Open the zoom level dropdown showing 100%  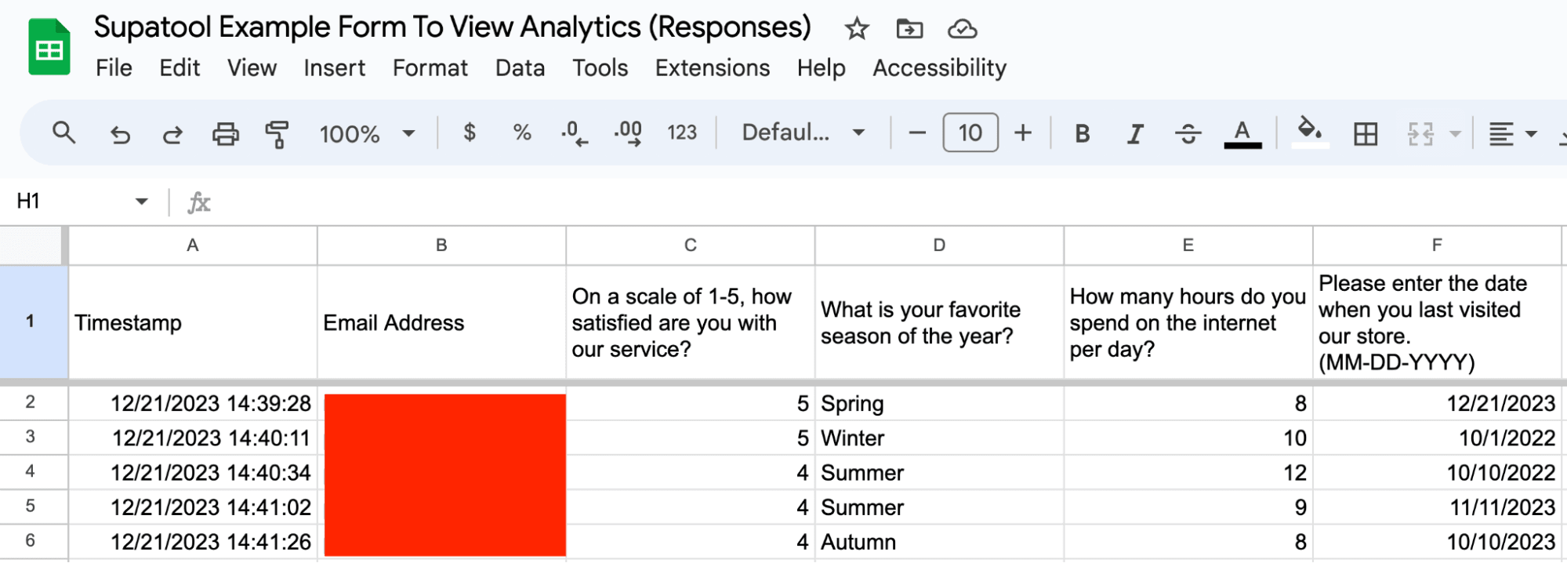(x=367, y=133)
